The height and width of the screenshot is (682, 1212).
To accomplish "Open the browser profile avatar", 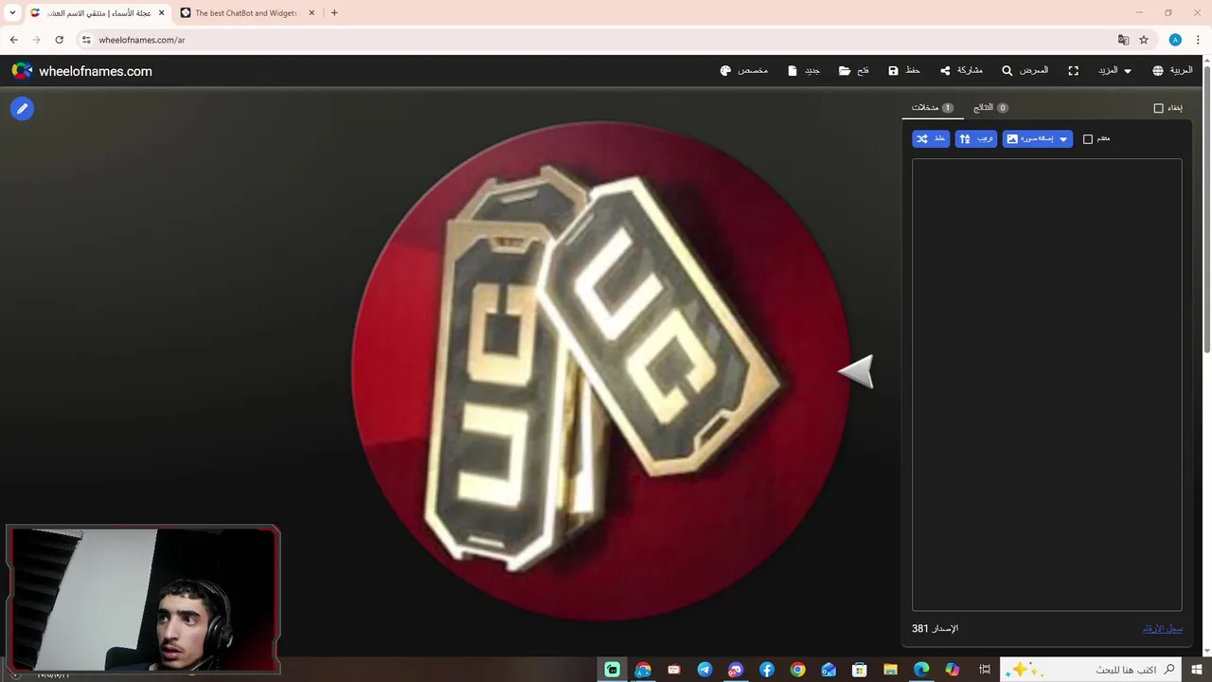I will [1175, 40].
